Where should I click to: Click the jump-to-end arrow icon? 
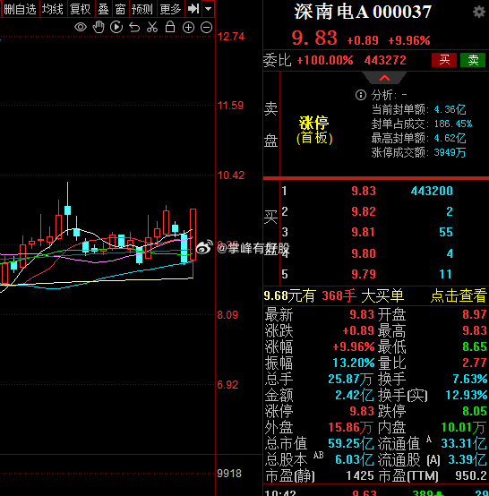193,9
